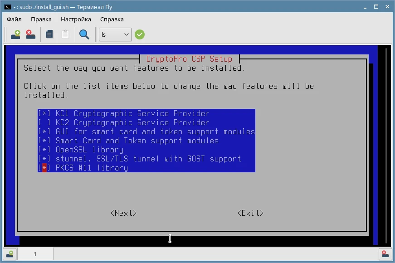Click the Exit button

251,213
